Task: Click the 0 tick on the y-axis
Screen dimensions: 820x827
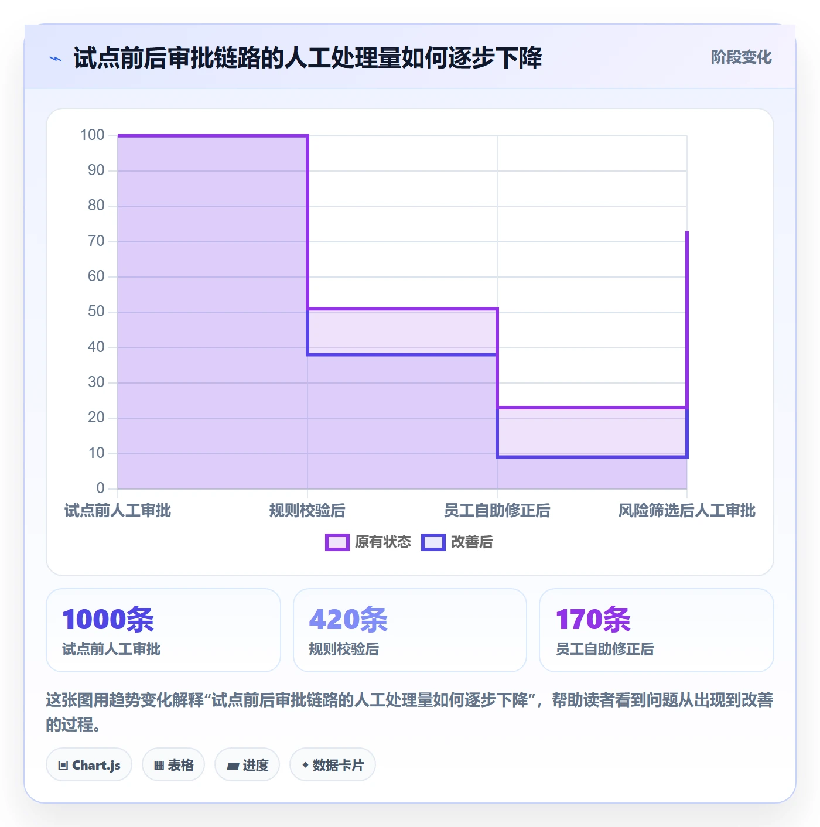Action: (x=101, y=488)
